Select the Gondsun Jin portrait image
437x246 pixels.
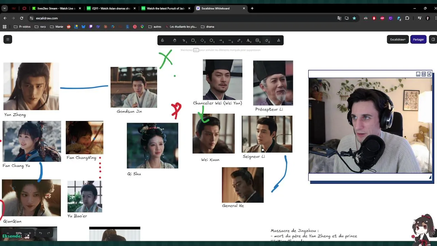tap(134, 87)
